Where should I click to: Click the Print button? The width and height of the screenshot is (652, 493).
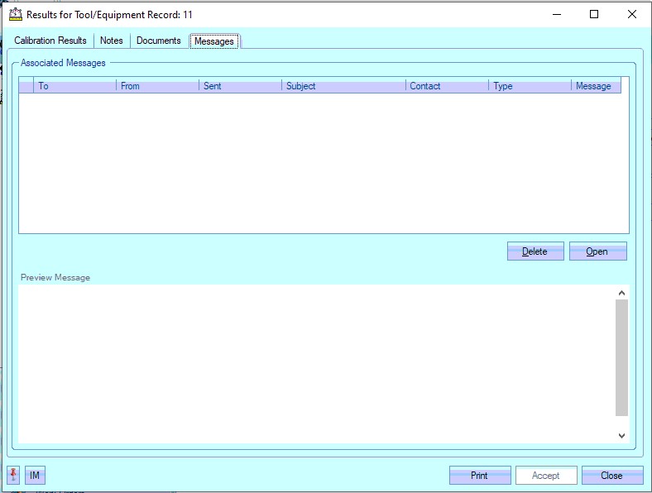click(479, 476)
